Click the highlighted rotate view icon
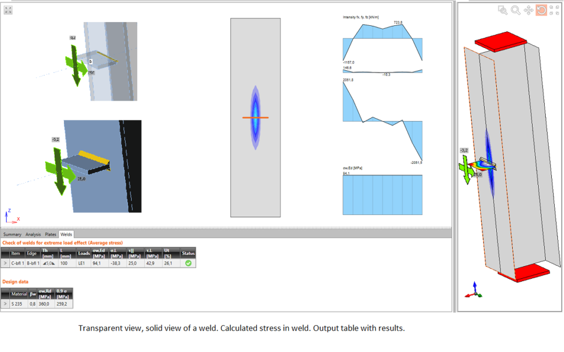 coord(541,10)
